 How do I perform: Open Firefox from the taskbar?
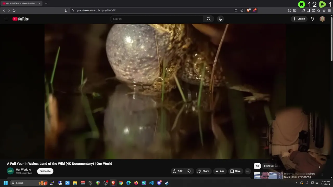[x=136, y=183]
